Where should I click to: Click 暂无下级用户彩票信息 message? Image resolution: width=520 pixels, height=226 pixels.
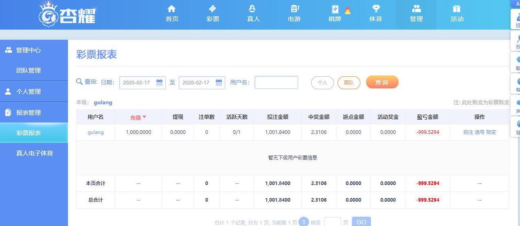tap(293, 158)
